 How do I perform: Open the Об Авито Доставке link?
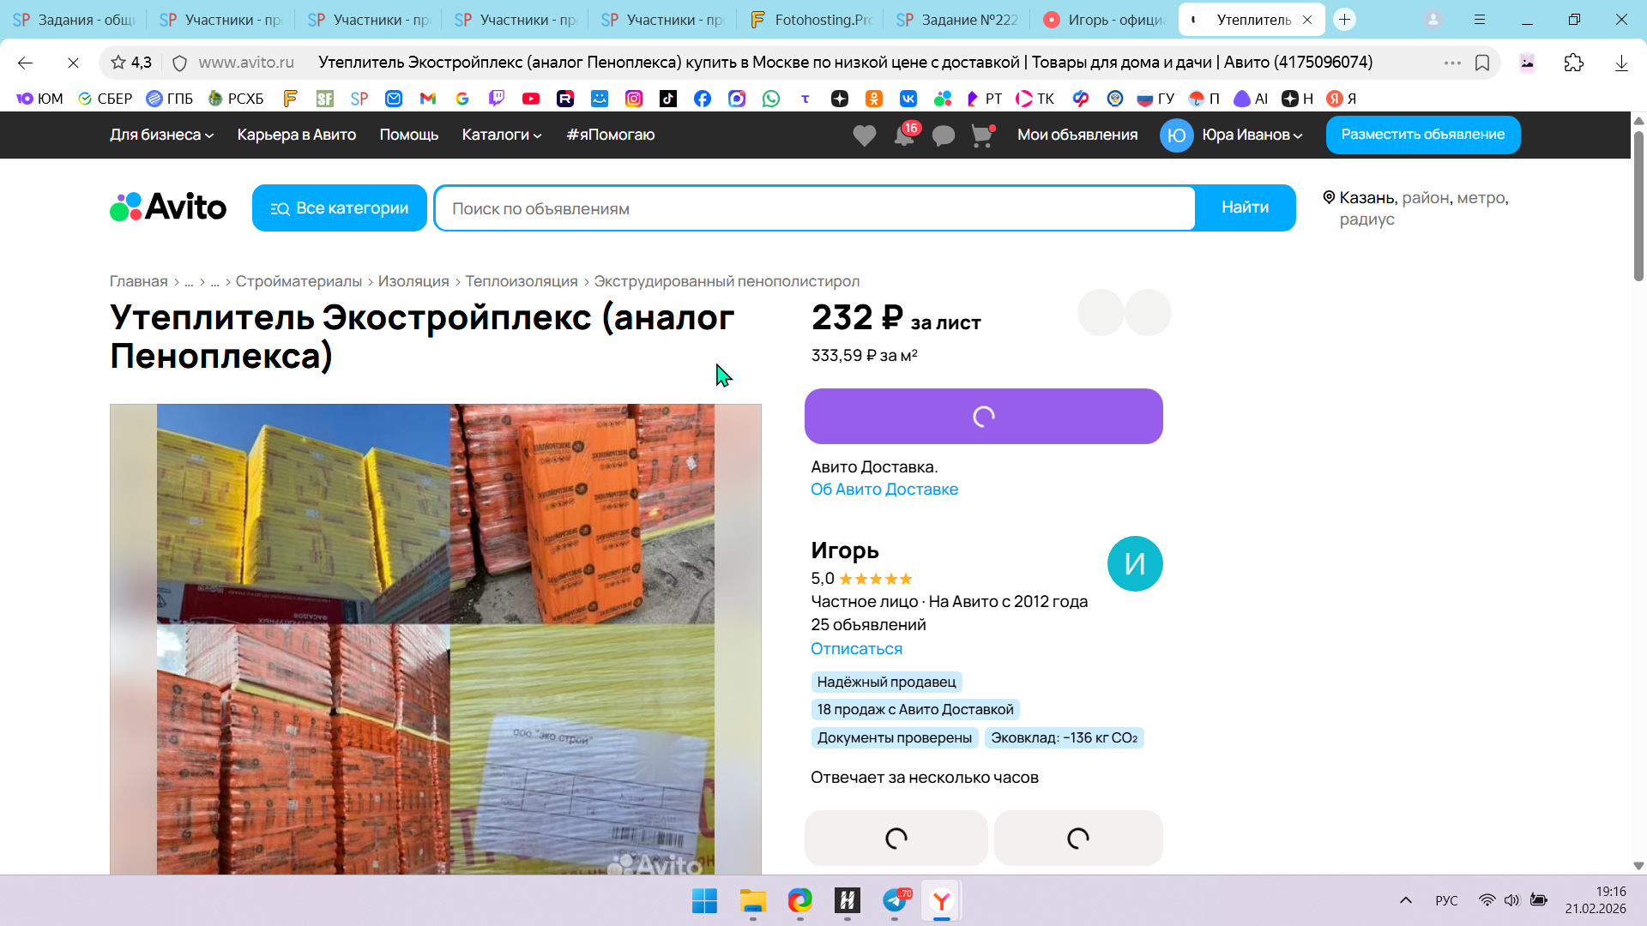(x=884, y=490)
